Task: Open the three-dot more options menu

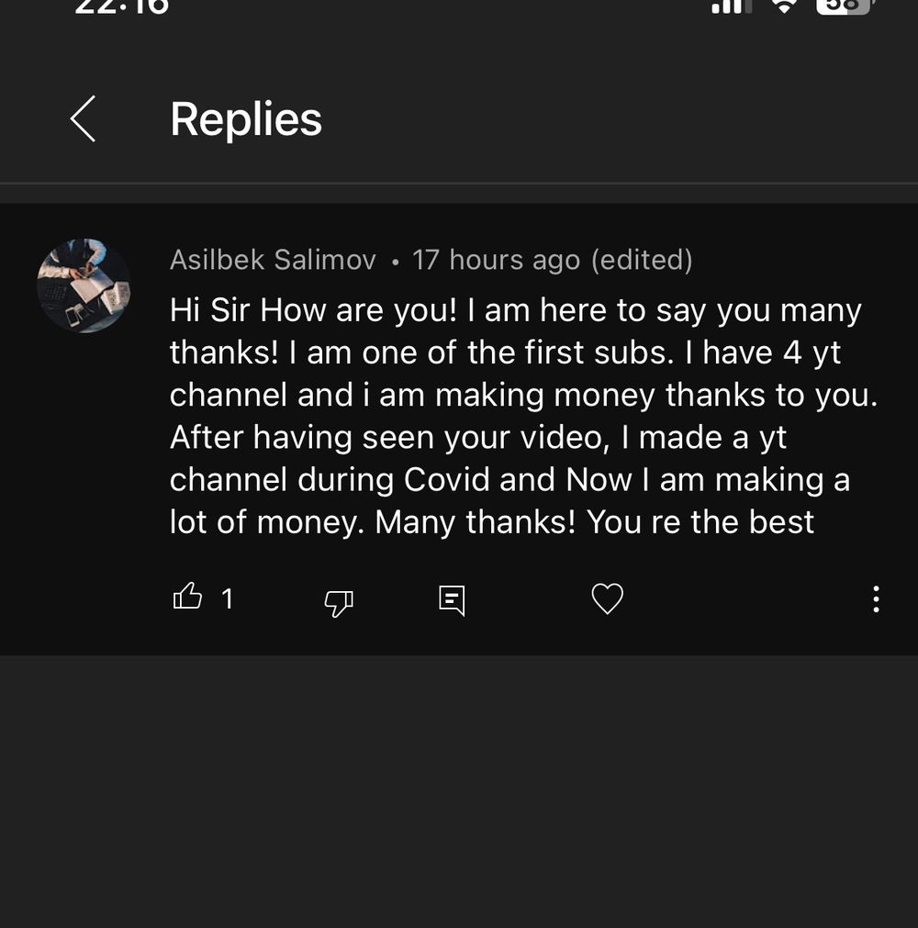Action: 876,599
